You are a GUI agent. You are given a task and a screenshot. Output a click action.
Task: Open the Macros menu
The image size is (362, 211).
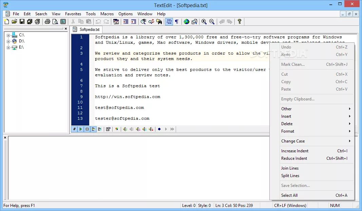click(x=107, y=14)
